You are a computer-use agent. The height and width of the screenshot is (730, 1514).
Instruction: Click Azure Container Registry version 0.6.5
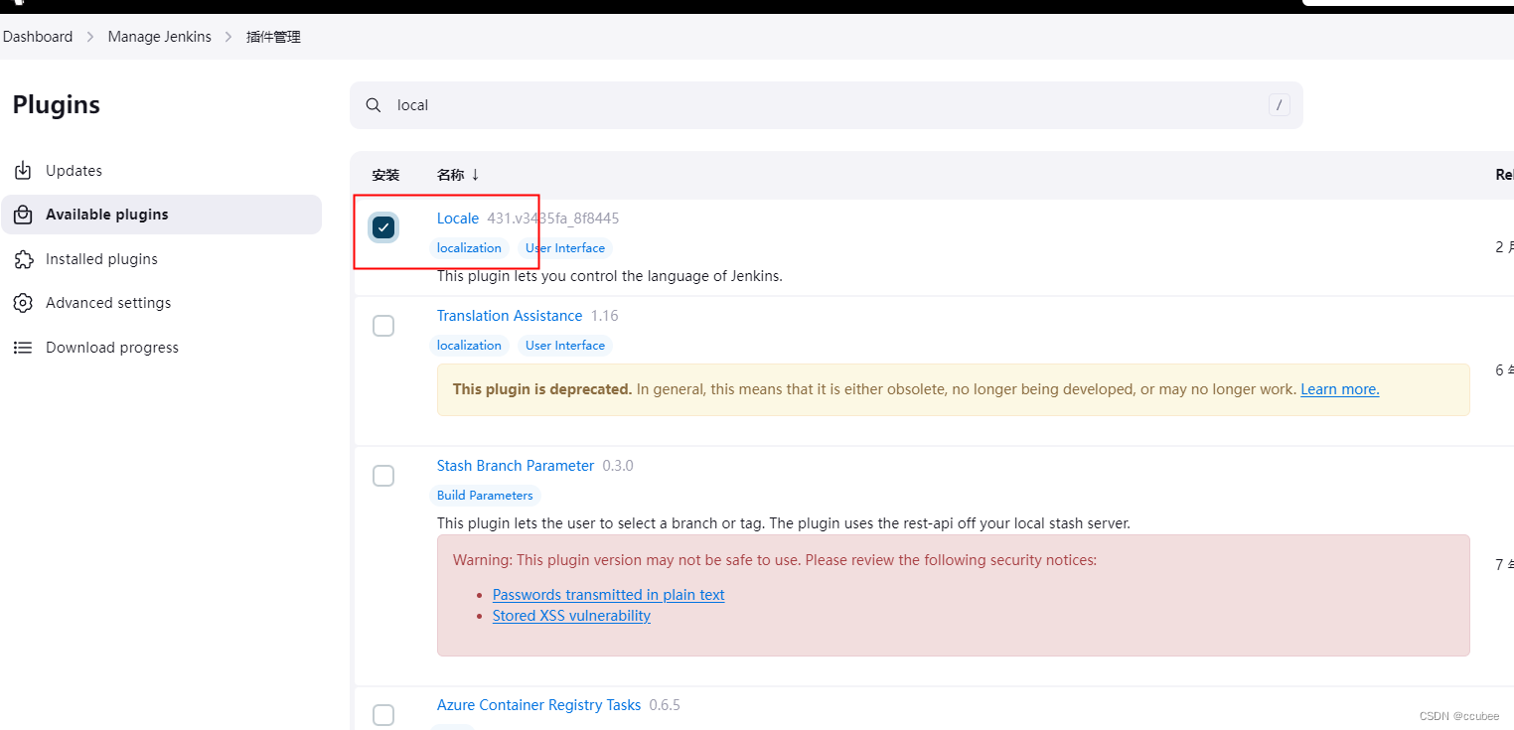(x=665, y=705)
